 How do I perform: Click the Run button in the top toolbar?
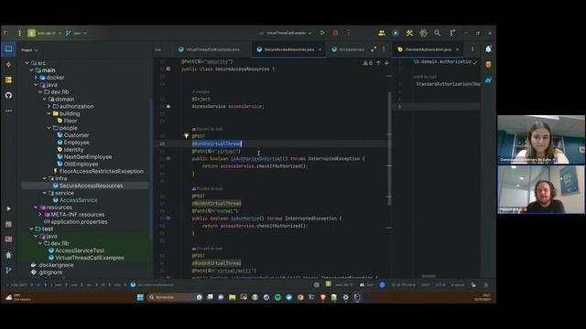[322, 33]
